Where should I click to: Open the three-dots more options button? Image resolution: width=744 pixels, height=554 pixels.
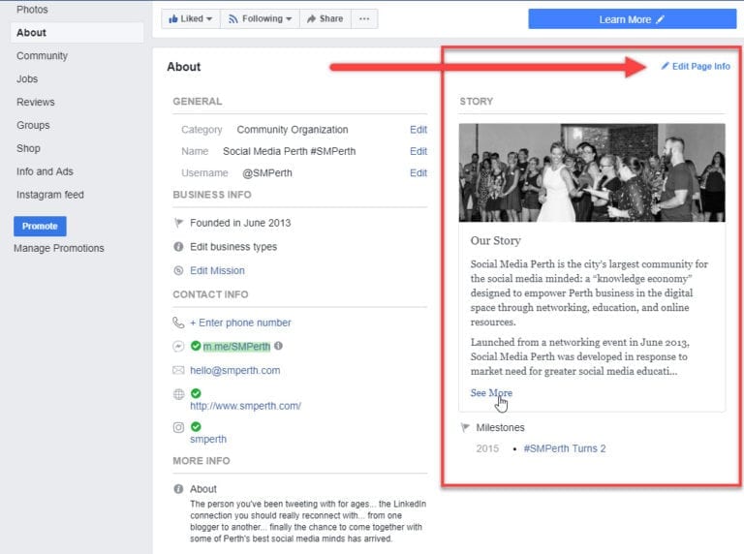[364, 19]
